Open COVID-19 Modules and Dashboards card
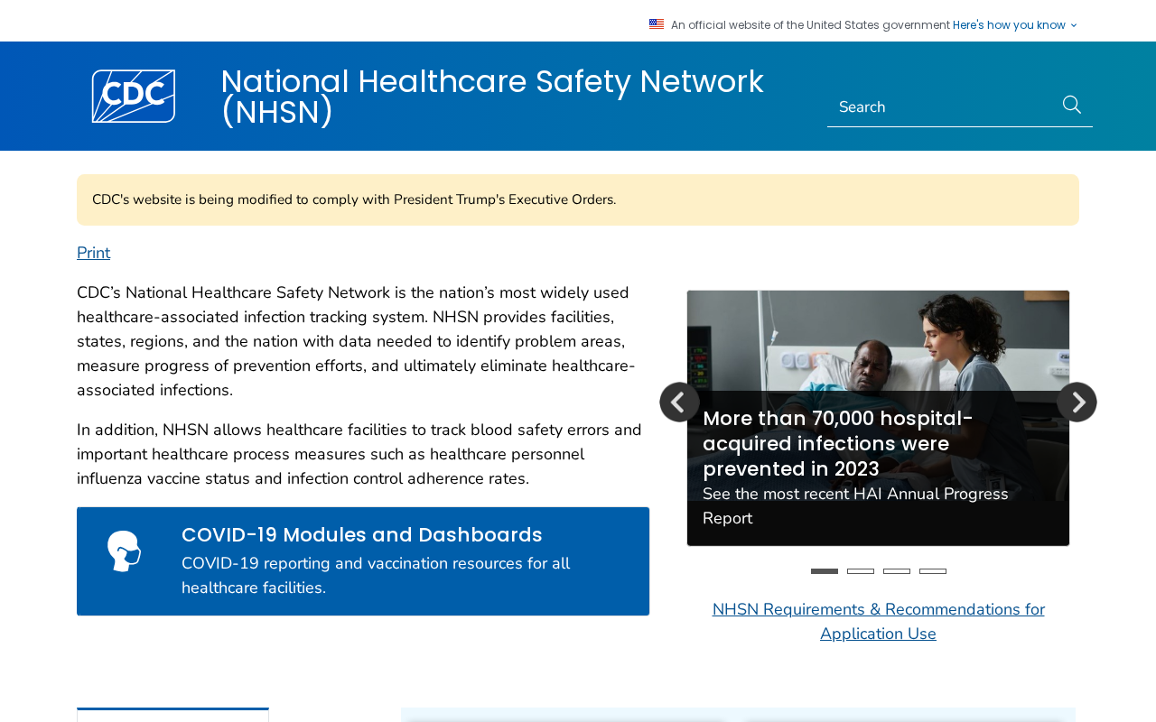Screen dimensions: 1156x722 [363, 561]
